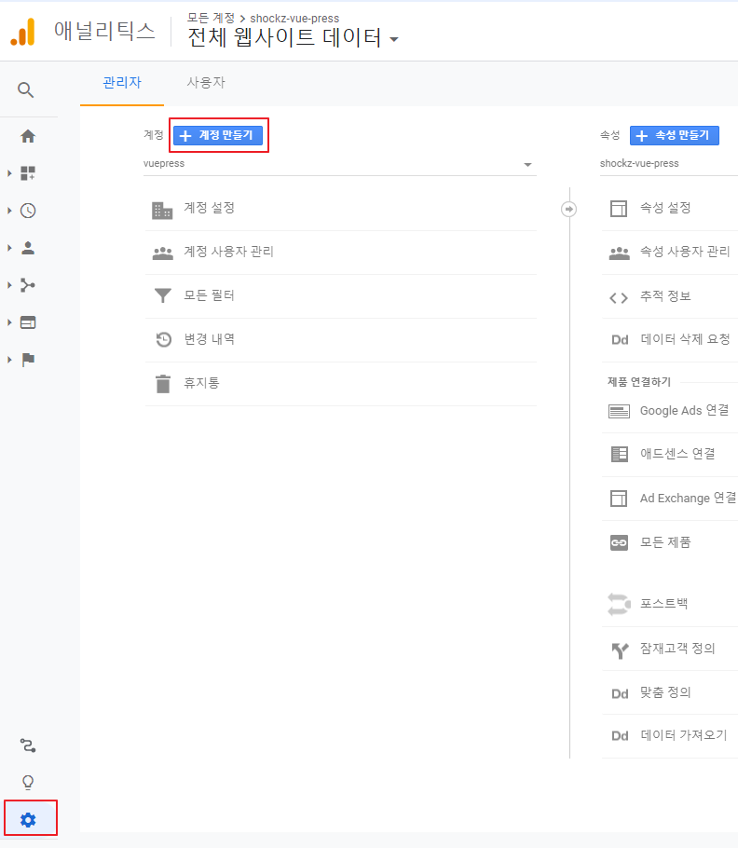Click the circular arrow between account and property columns
The image size is (738, 848).
pos(568,209)
